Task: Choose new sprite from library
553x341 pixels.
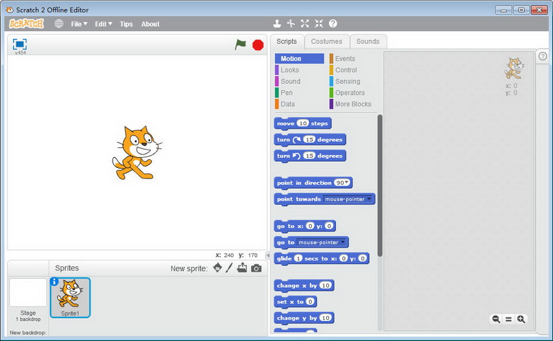Action: tap(218, 268)
